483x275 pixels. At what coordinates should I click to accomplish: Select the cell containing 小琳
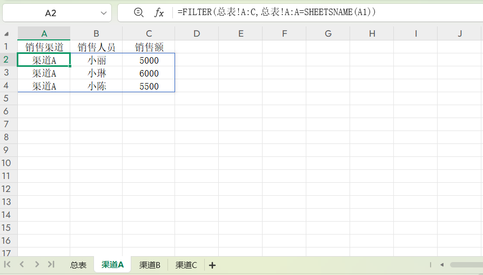pos(97,73)
